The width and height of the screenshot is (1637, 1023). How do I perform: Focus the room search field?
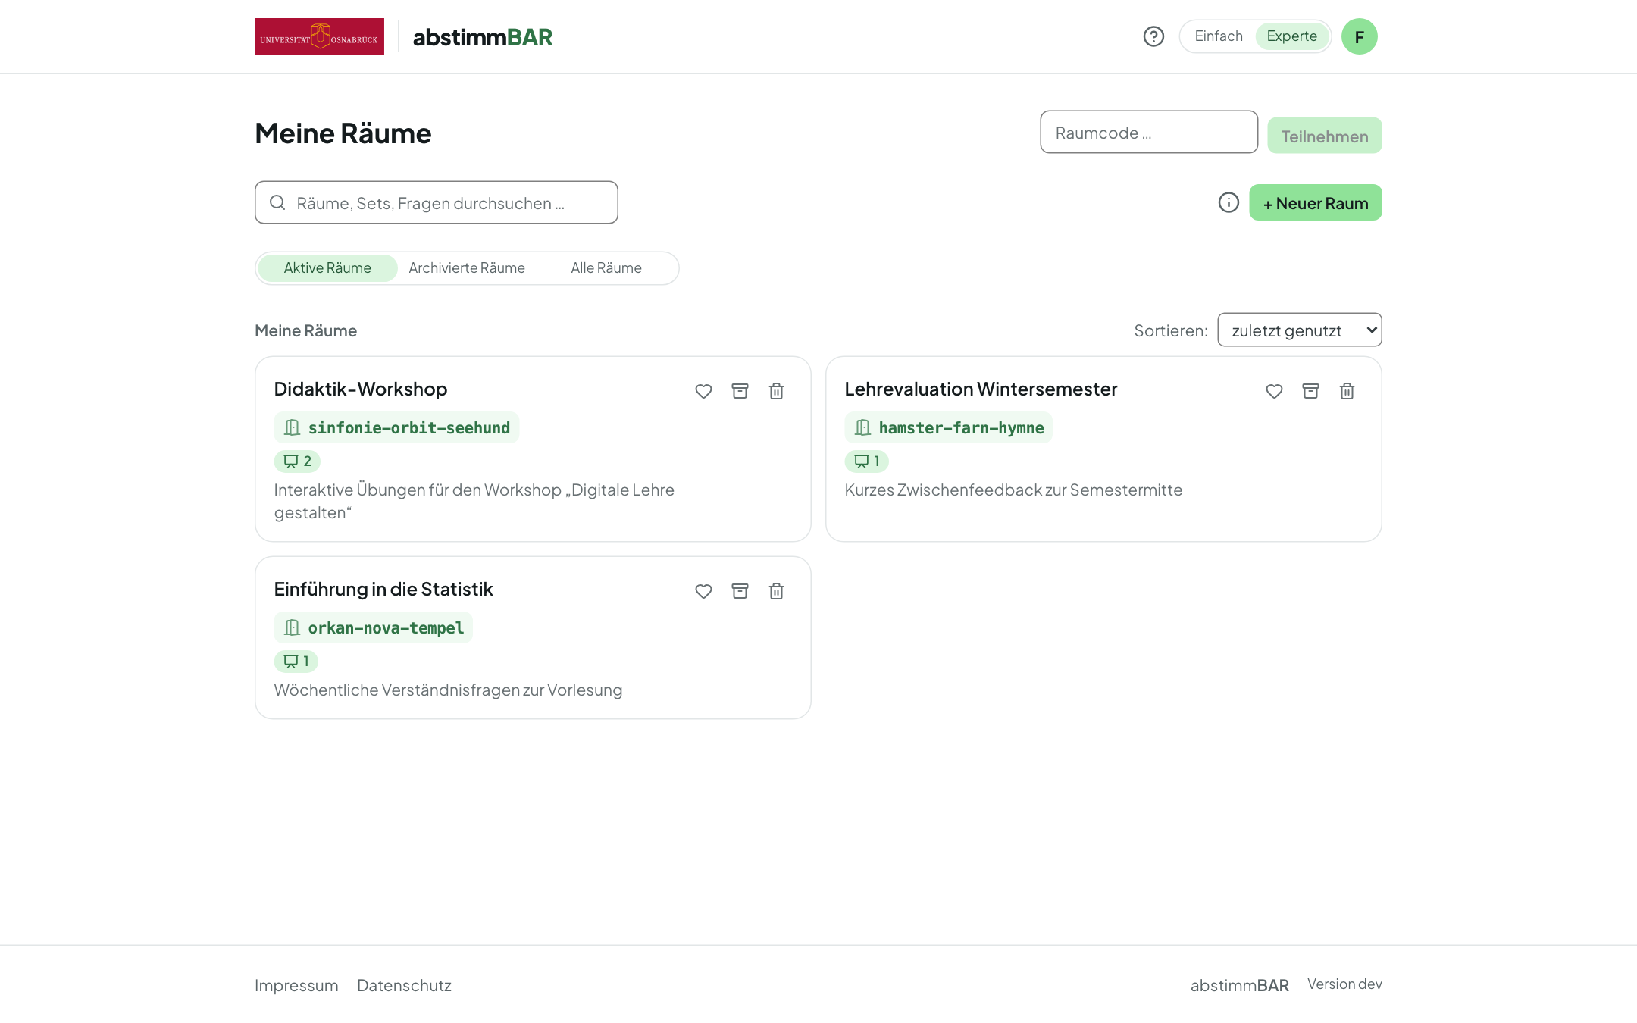(437, 202)
